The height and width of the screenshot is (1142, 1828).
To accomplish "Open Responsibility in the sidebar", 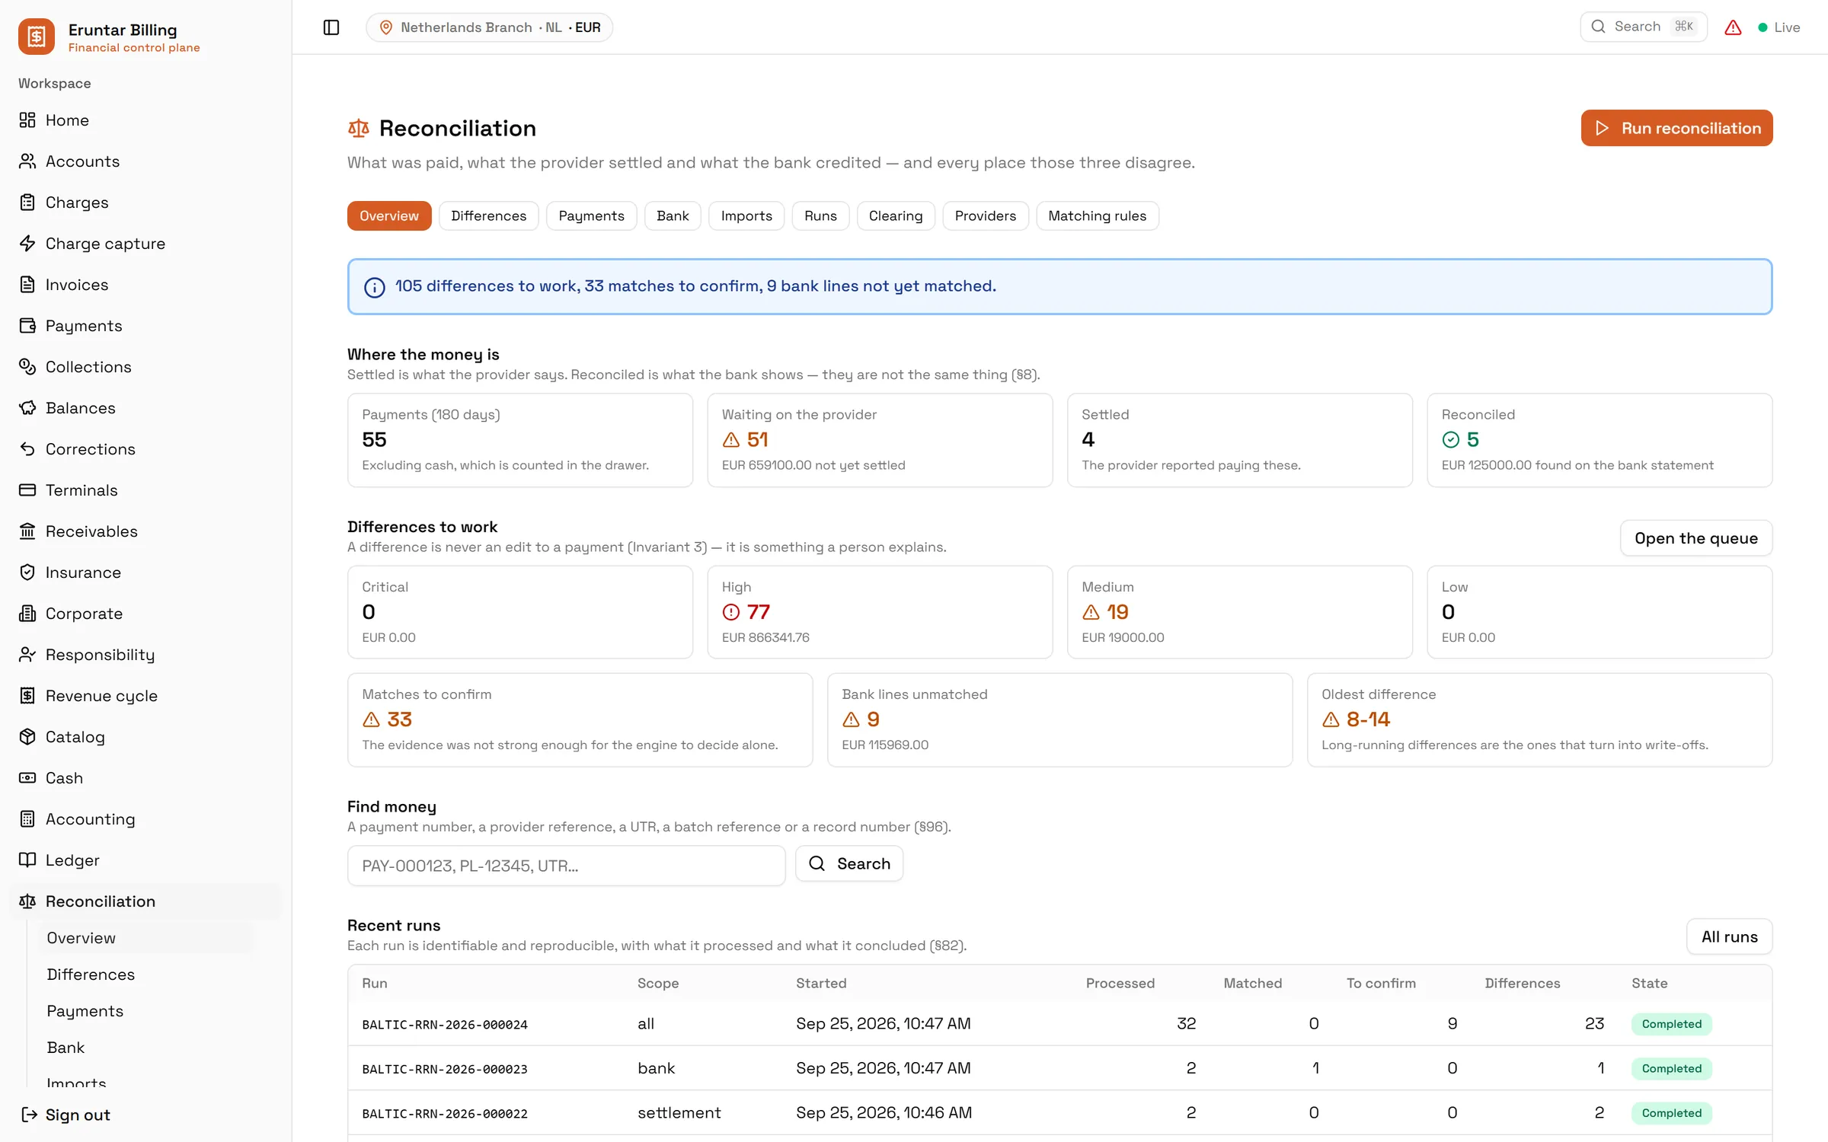I will (145, 655).
